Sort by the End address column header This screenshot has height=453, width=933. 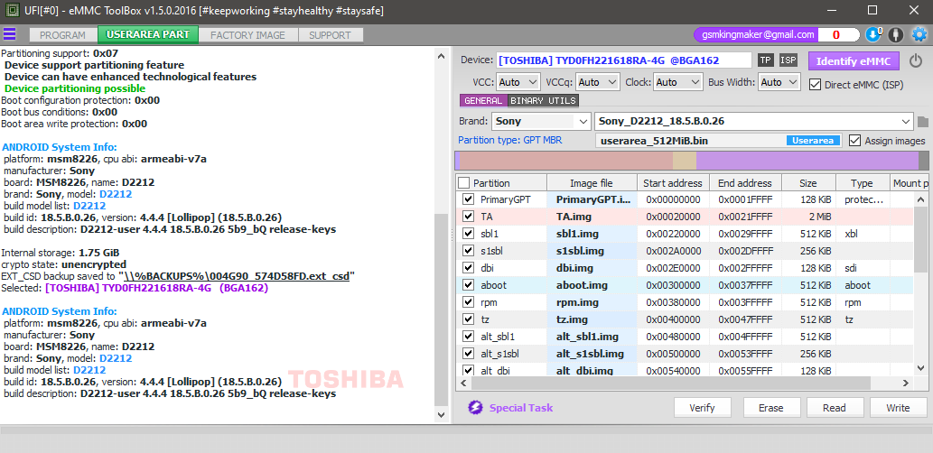click(744, 183)
